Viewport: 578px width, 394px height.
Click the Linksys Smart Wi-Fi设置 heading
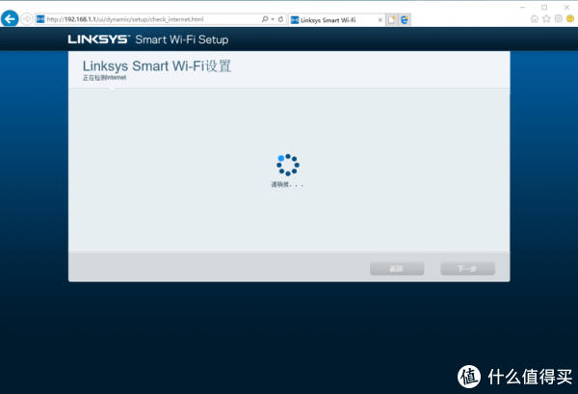[x=157, y=66]
